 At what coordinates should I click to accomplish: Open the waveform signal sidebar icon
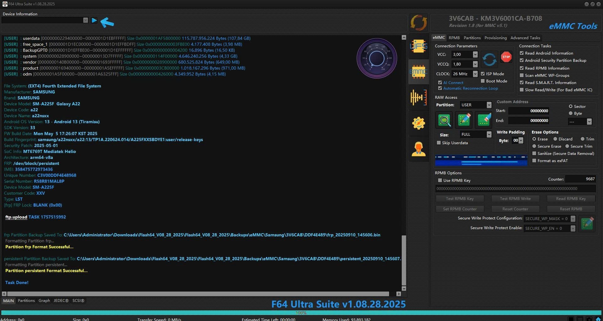[x=419, y=97]
